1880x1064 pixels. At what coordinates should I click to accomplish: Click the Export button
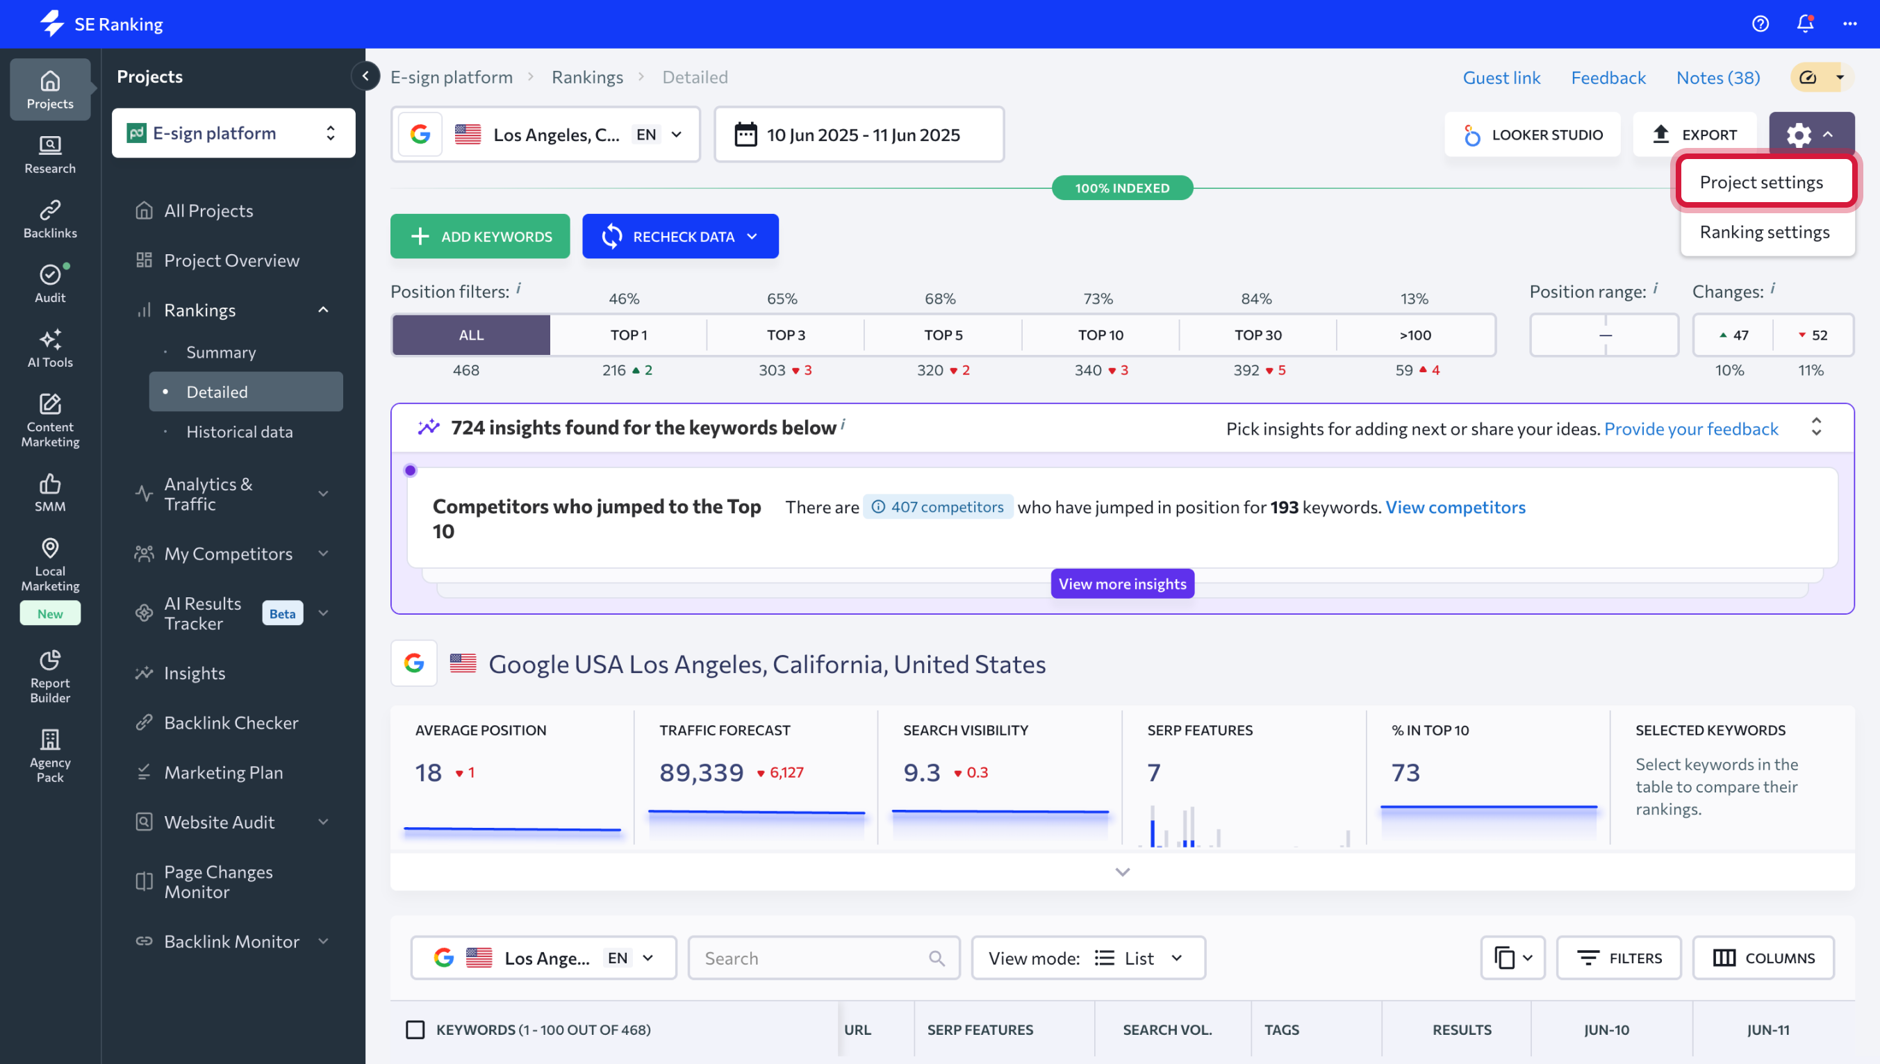(x=1695, y=135)
